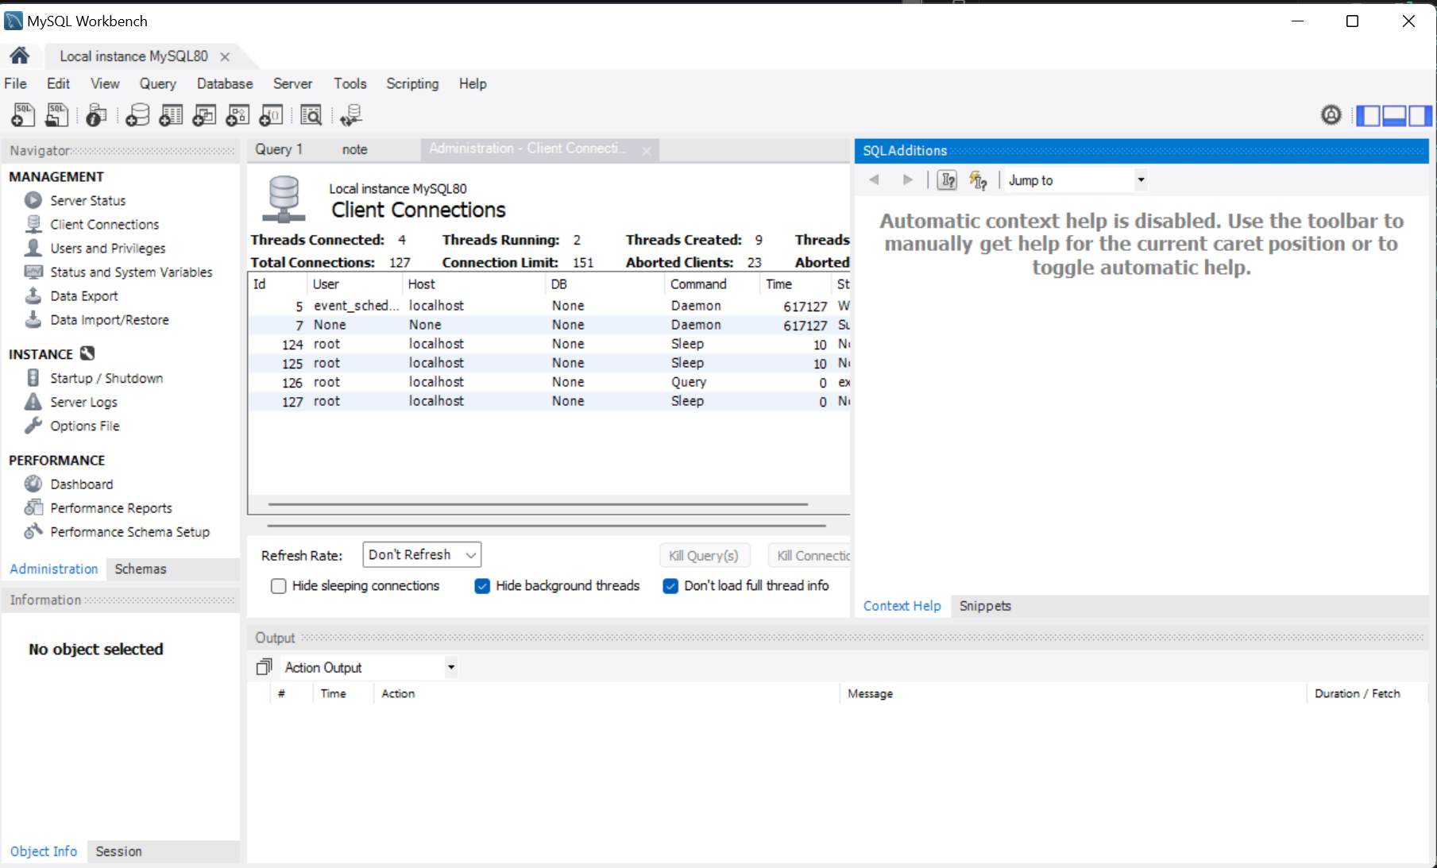Open Startup / Shutdown

(106, 379)
